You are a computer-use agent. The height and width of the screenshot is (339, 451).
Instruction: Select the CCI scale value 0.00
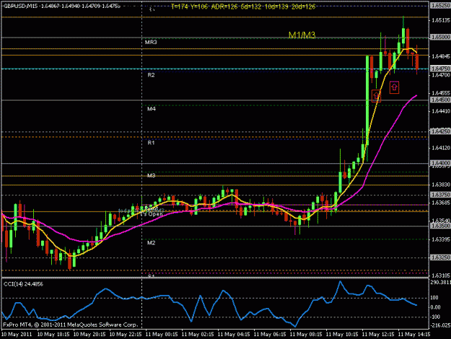point(435,307)
